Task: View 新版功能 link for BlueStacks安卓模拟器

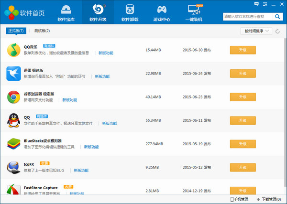Action: pos(93,147)
